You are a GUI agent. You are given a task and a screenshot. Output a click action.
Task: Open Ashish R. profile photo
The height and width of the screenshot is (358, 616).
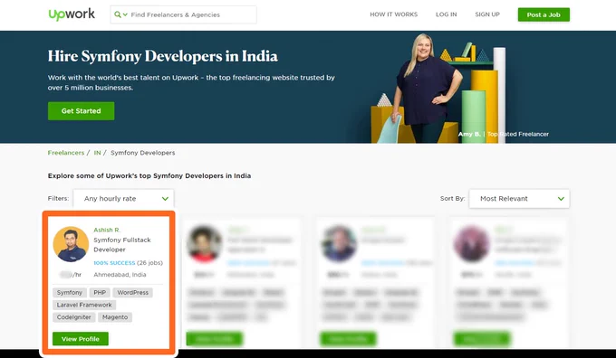pyautogui.click(x=71, y=244)
